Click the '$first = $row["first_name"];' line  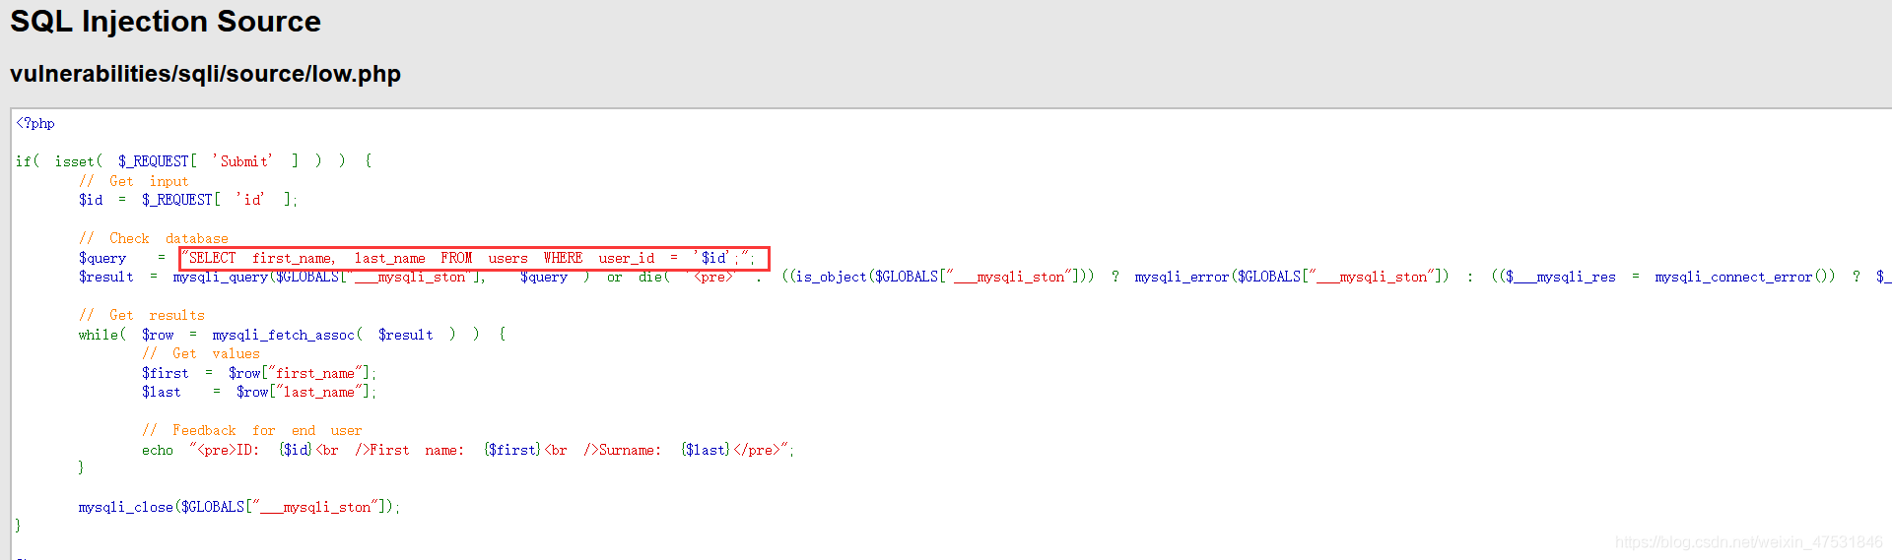click(259, 373)
